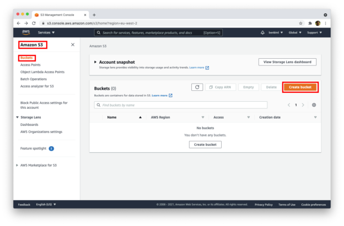The width and height of the screenshot is (344, 226).
Task: Click the Amazon S3 breadcrumb
Action: (x=98, y=46)
